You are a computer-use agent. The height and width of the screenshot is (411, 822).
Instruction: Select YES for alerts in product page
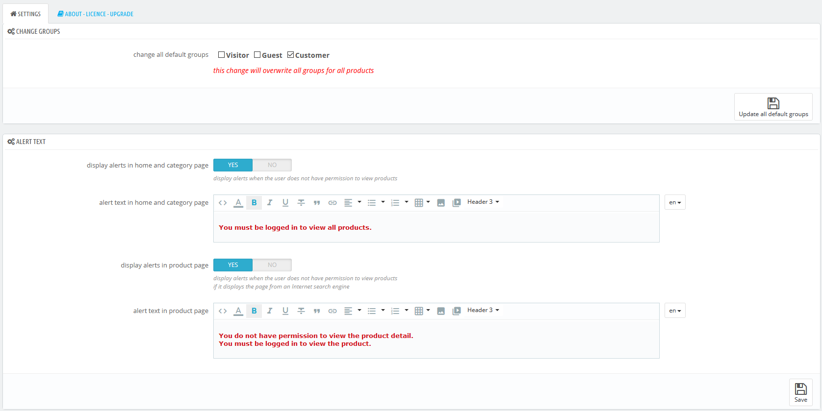tap(233, 265)
